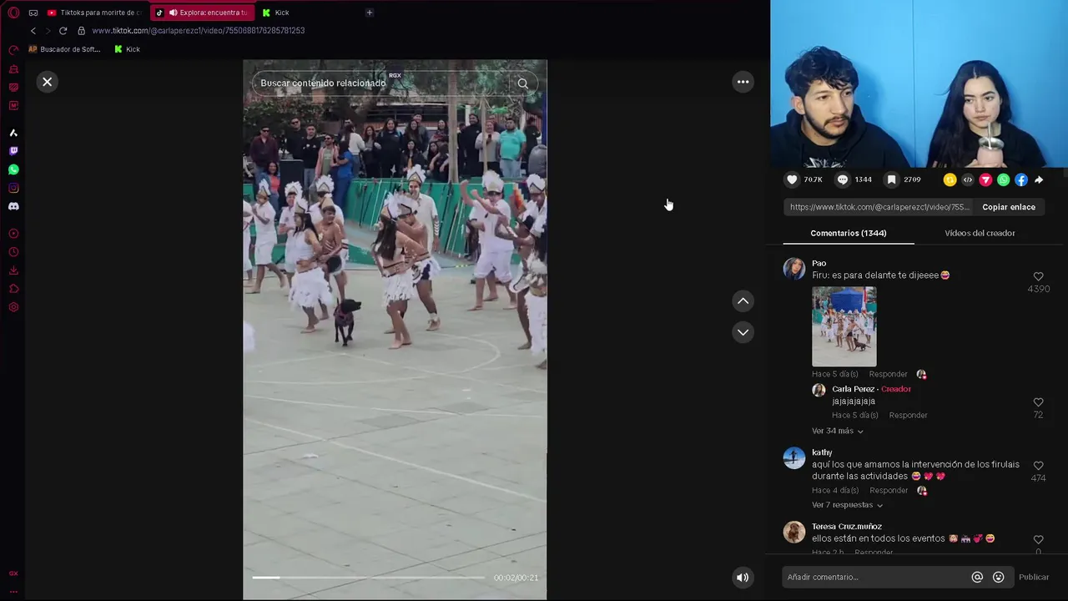The height and width of the screenshot is (601, 1068).
Task: Open the three-dot options menu on the video
Action: coord(743,82)
